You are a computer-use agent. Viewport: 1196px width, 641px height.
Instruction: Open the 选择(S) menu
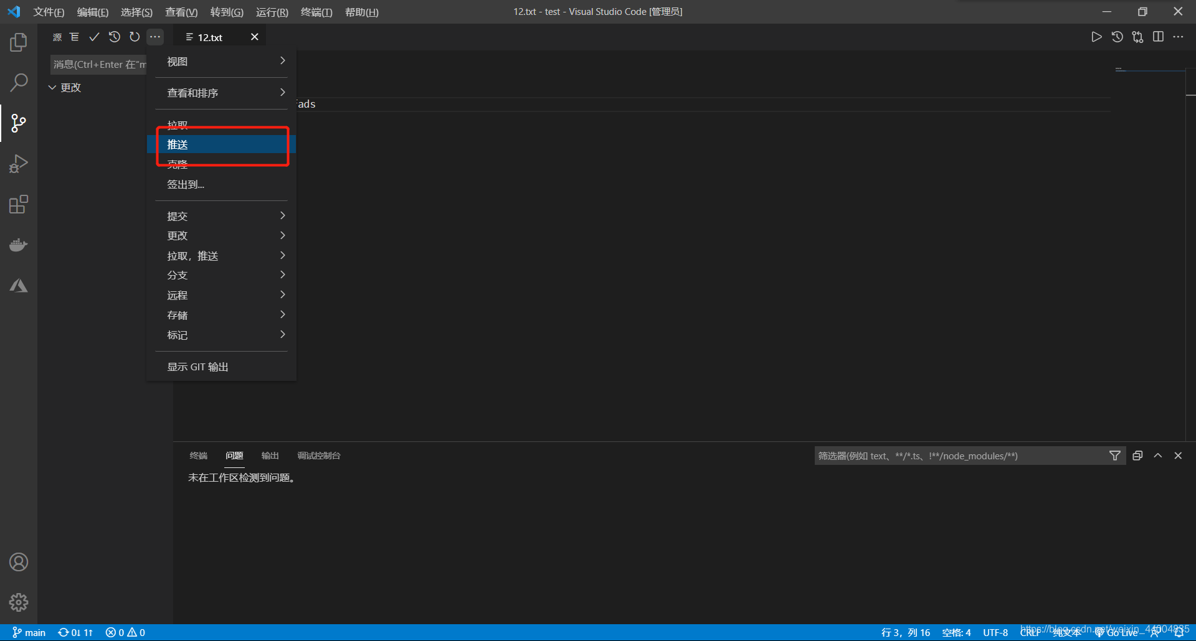point(136,12)
